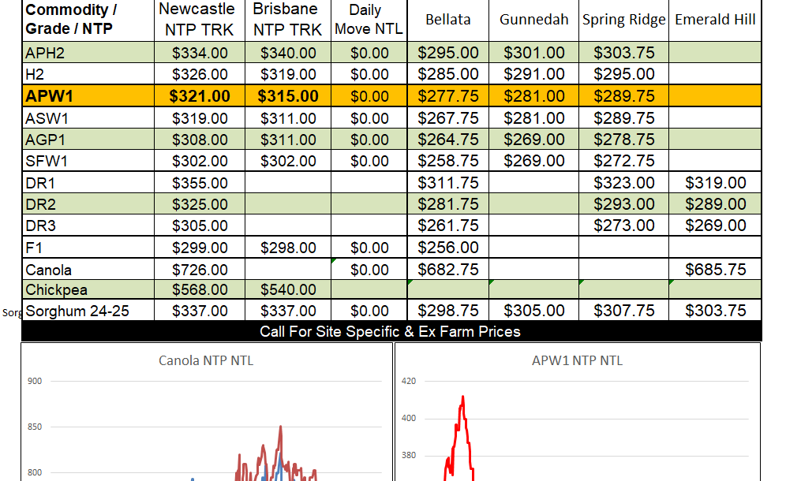This screenshot has width=786, height=481.
Task: Click F1 Bellata price $256.00
Action: [x=448, y=248]
